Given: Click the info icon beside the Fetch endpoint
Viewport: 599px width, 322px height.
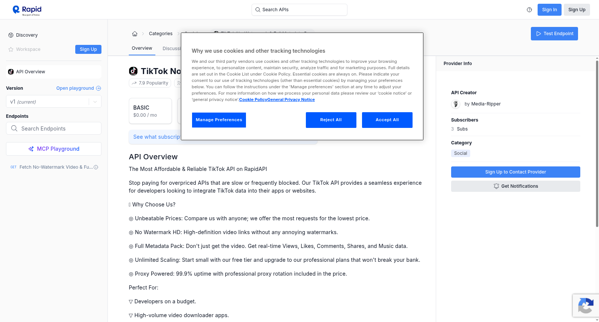Looking at the screenshot, I should (96, 167).
